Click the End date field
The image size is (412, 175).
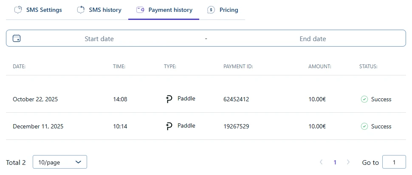[x=313, y=39]
